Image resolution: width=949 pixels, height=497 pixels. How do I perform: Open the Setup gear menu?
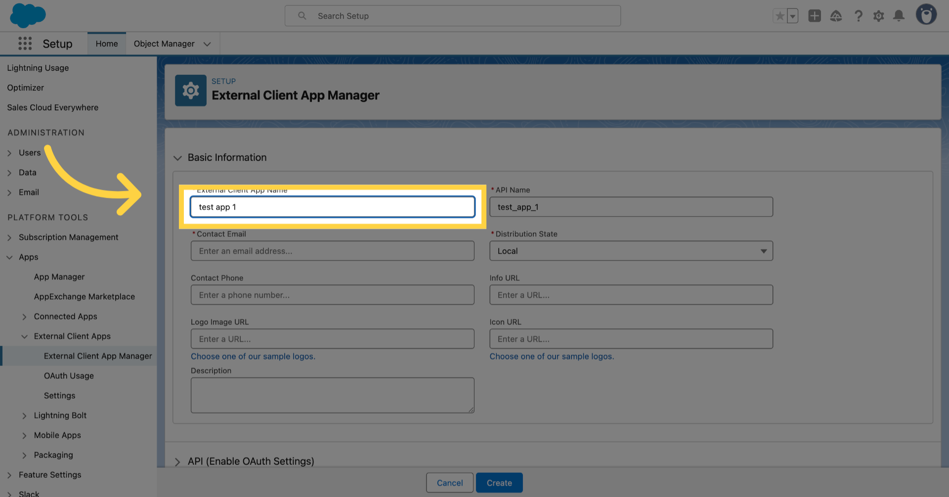(879, 15)
